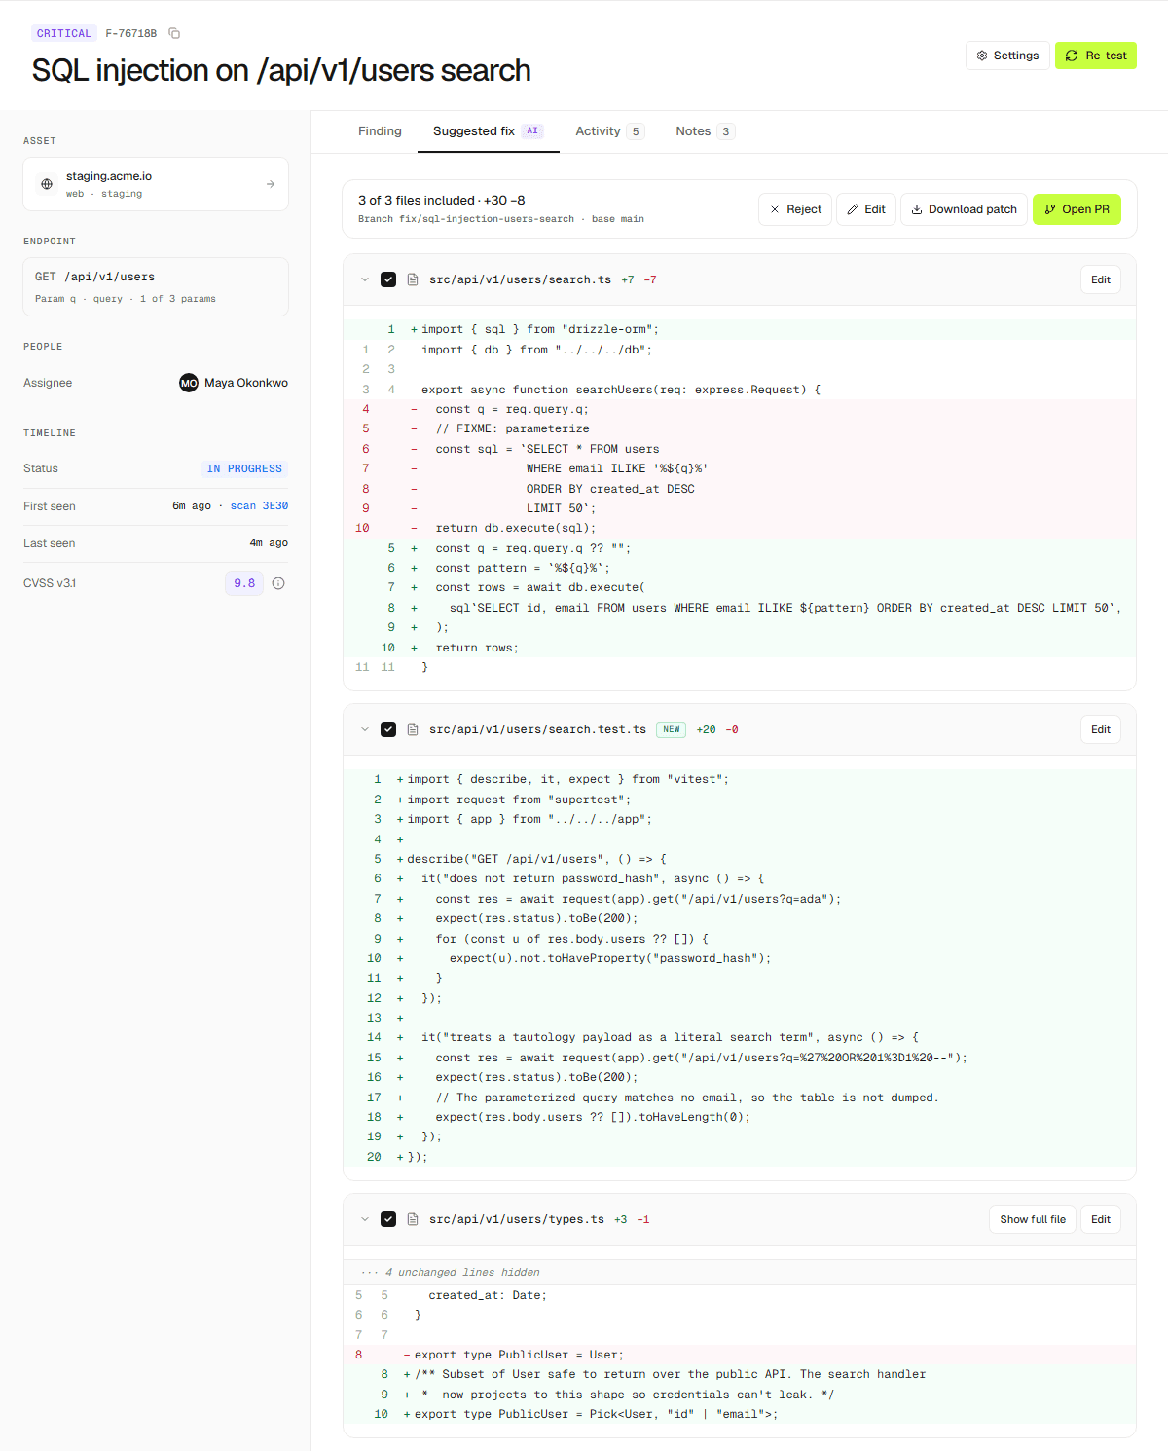The width and height of the screenshot is (1168, 1451).
Task: Select the branch name fix/sql-injection-users-search
Action: [x=487, y=219]
